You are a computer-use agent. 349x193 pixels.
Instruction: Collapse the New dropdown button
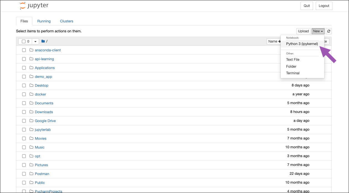coord(318,31)
